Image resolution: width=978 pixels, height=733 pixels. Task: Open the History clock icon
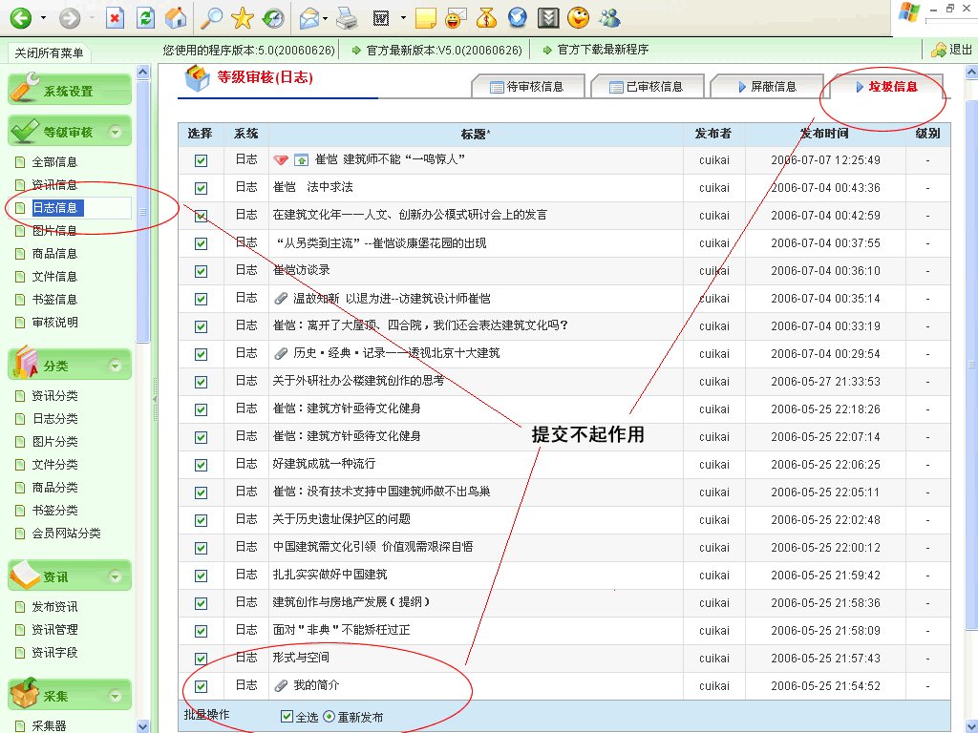273,17
